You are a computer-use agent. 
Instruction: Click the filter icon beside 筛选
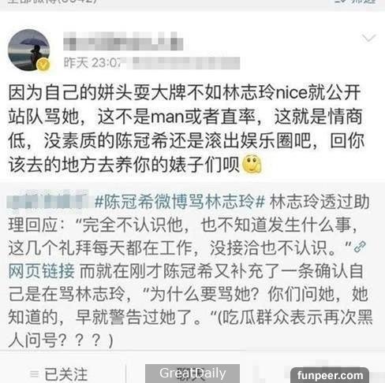click(x=341, y=2)
